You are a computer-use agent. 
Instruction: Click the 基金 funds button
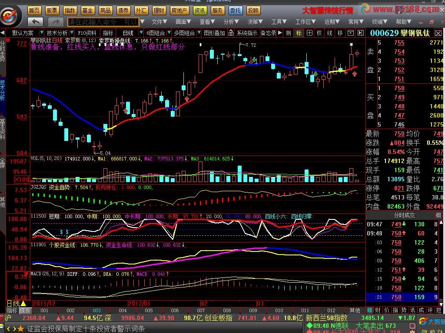tap(87, 10)
